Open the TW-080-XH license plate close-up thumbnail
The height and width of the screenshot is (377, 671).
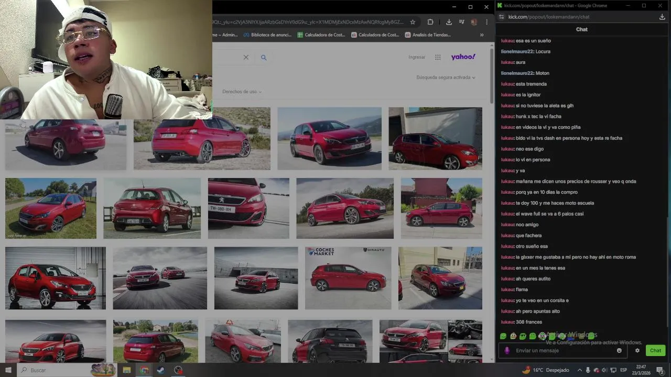(x=248, y=208)
